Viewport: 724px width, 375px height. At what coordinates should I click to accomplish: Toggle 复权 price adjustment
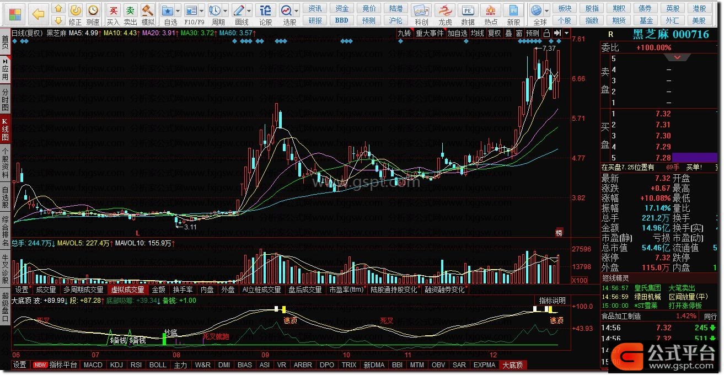495,33
